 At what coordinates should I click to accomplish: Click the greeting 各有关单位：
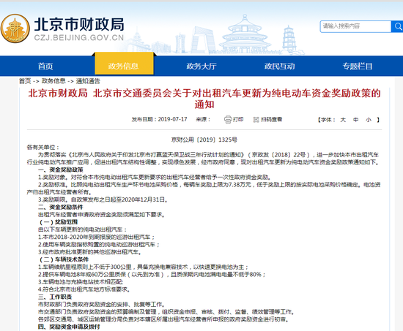click(43, 148)
